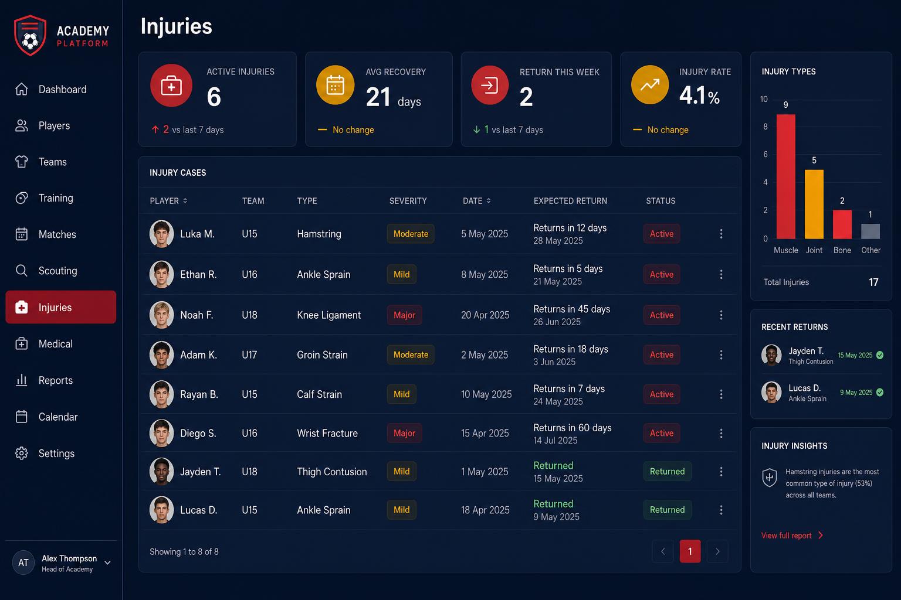Screen dimensions: 901x600
Task: Click Moderate severity badge for Luka M.
Action: (411, 234)
